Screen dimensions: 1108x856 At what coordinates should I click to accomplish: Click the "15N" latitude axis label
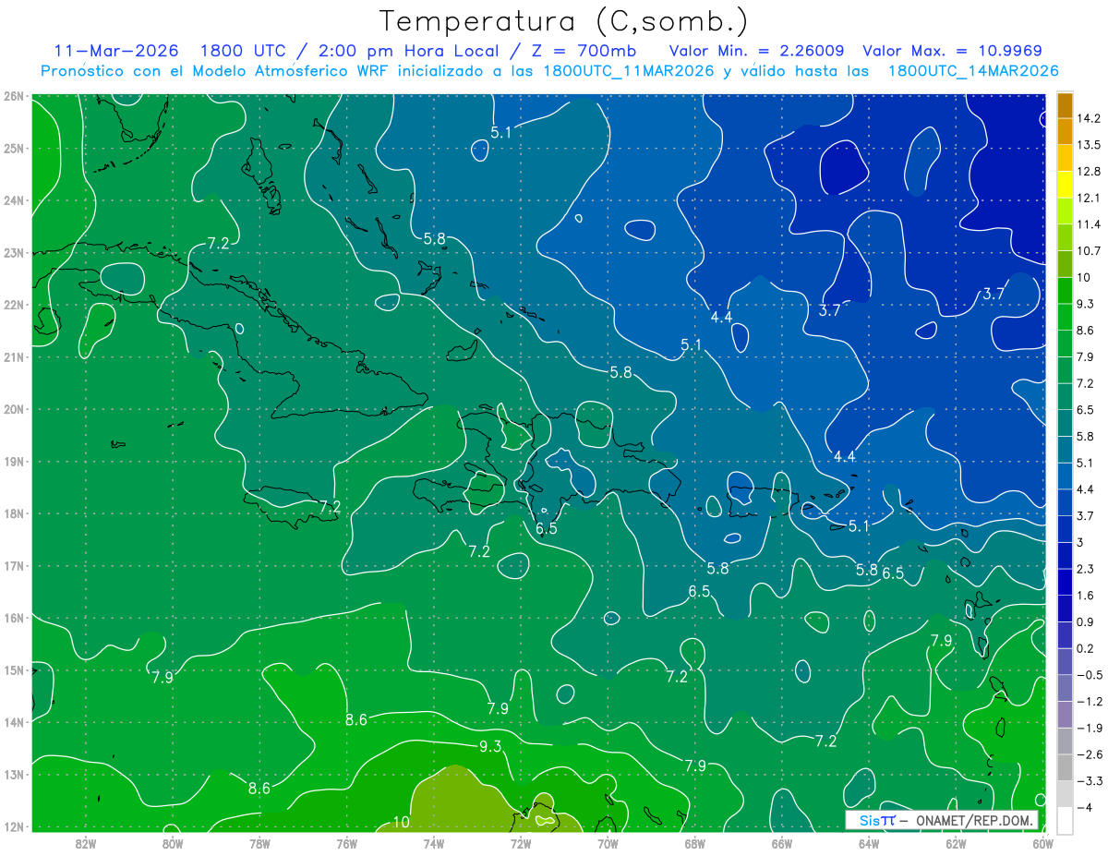click(13, 669)
